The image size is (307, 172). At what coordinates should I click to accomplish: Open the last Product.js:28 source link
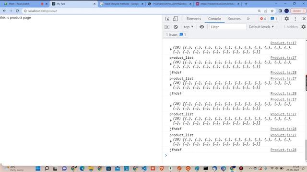[283, 150]
